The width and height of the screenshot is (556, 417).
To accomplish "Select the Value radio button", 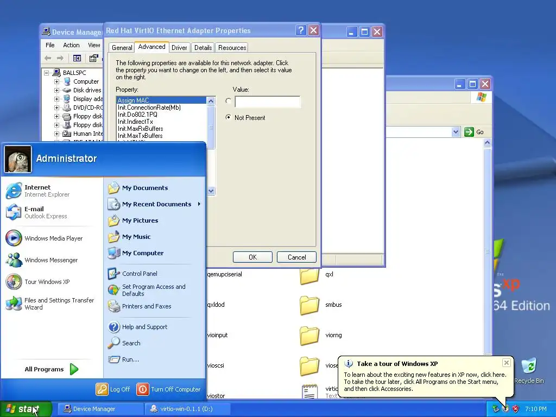I will (229, 101).
